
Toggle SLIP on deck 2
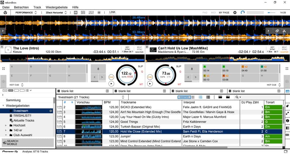[x=179, y=66]
